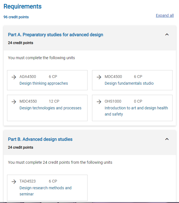
Task: Click the arrow icon beside OHS1000
Action: tap(99, 102)
